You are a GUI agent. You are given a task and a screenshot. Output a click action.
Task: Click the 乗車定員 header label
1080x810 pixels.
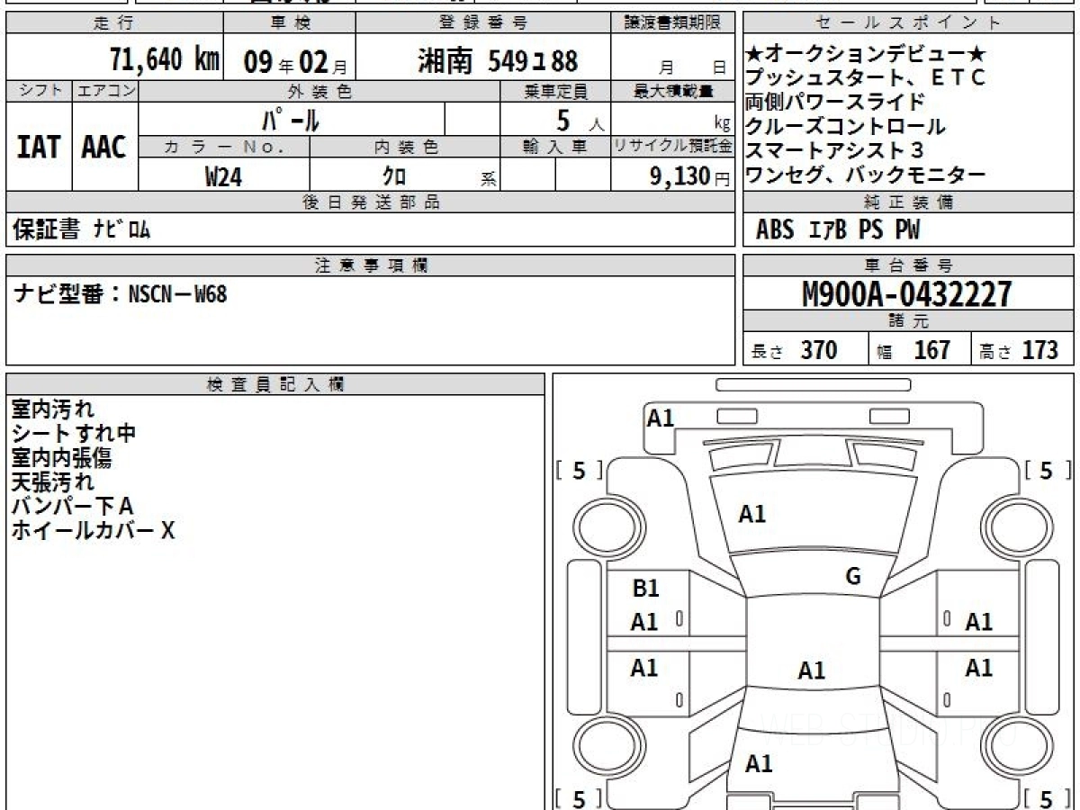click(x=555, y=91)
